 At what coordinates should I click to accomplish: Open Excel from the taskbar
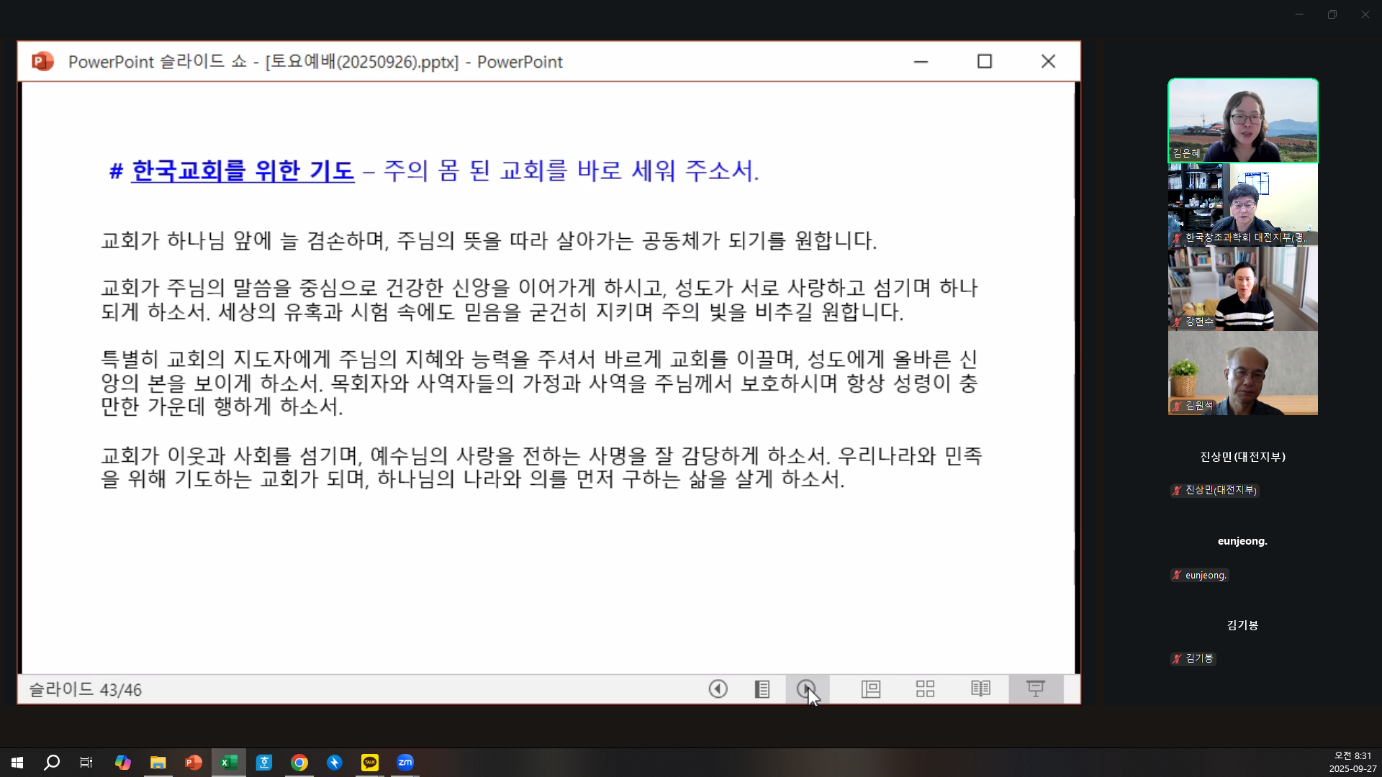[x=229, y=763]
